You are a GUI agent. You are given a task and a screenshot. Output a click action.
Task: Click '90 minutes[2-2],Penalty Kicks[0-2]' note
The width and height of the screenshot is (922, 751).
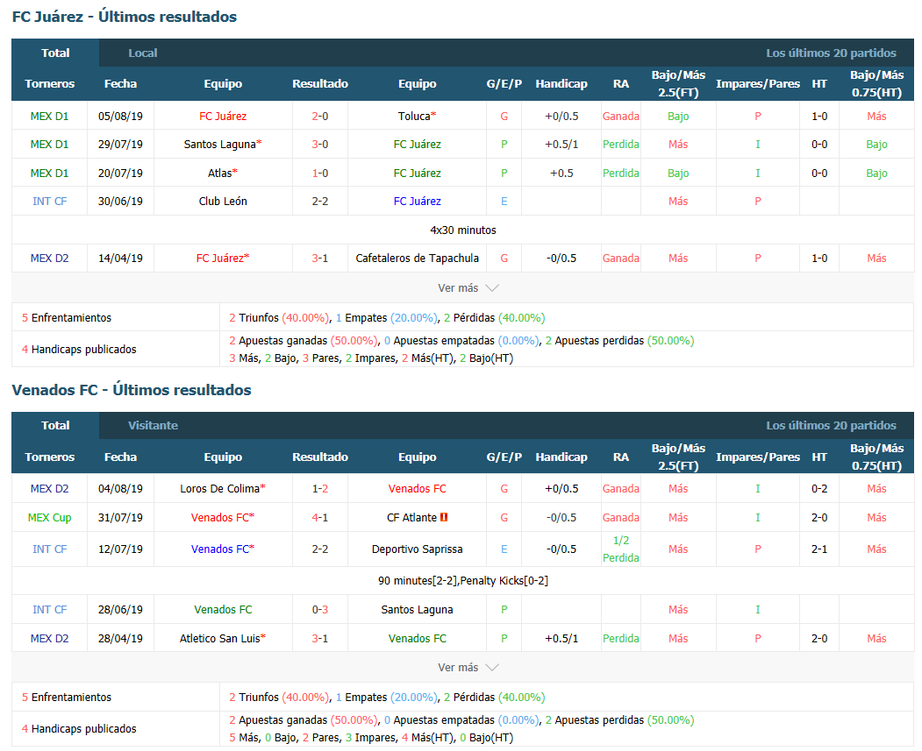(x=463, y=581)
